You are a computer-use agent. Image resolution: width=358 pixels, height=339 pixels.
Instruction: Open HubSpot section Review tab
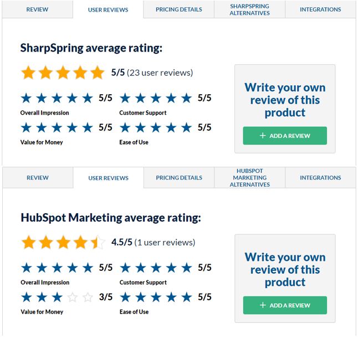click(38, 178)
